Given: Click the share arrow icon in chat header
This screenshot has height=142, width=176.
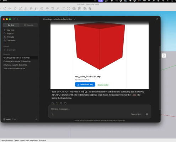Looking at the screenshot, I should 157,19.
